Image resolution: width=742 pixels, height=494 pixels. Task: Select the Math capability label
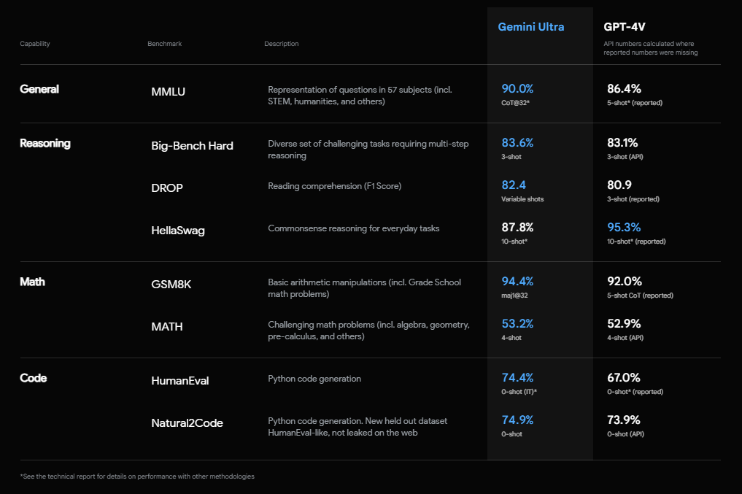point(32,282)
